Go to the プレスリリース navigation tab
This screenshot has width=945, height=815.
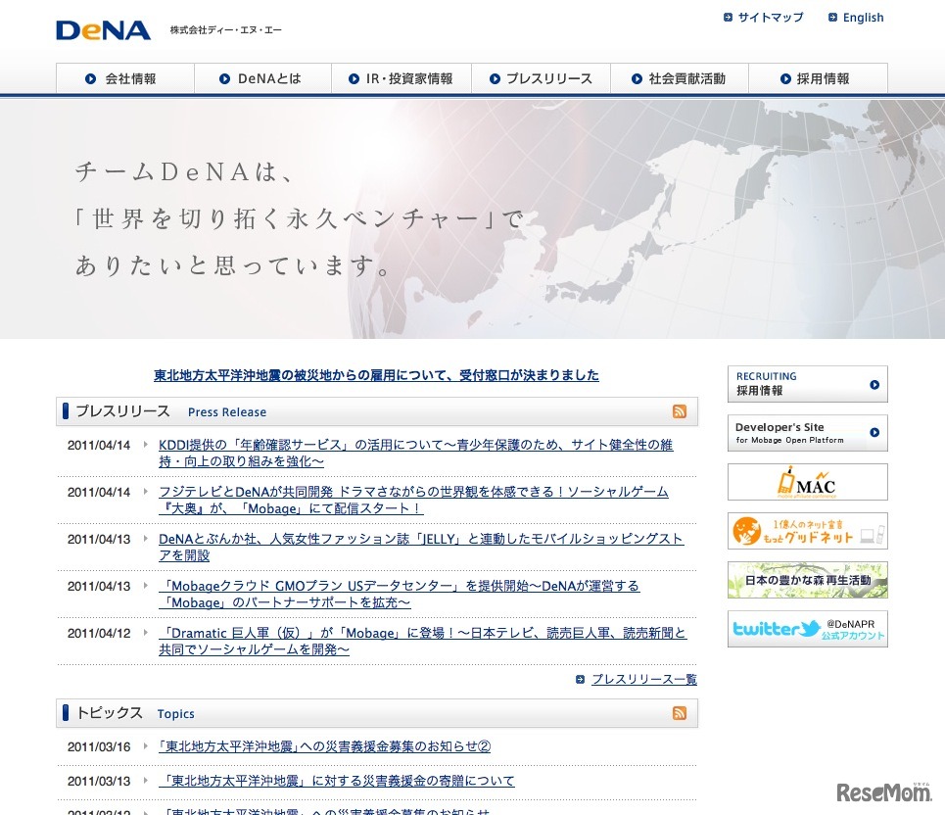[x=541, y=78]
